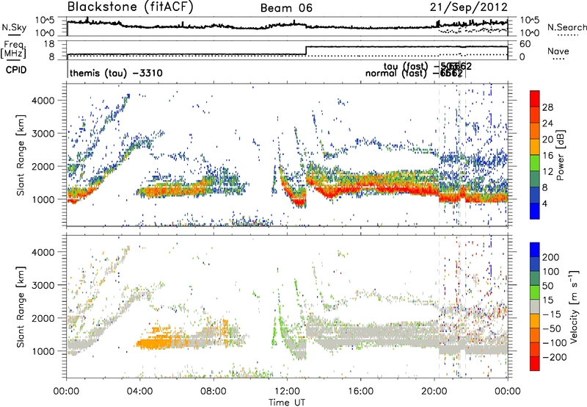Screen dimensions: 587x407
Task: Click the '18' frequency axis tick
Action: (49, 44)
